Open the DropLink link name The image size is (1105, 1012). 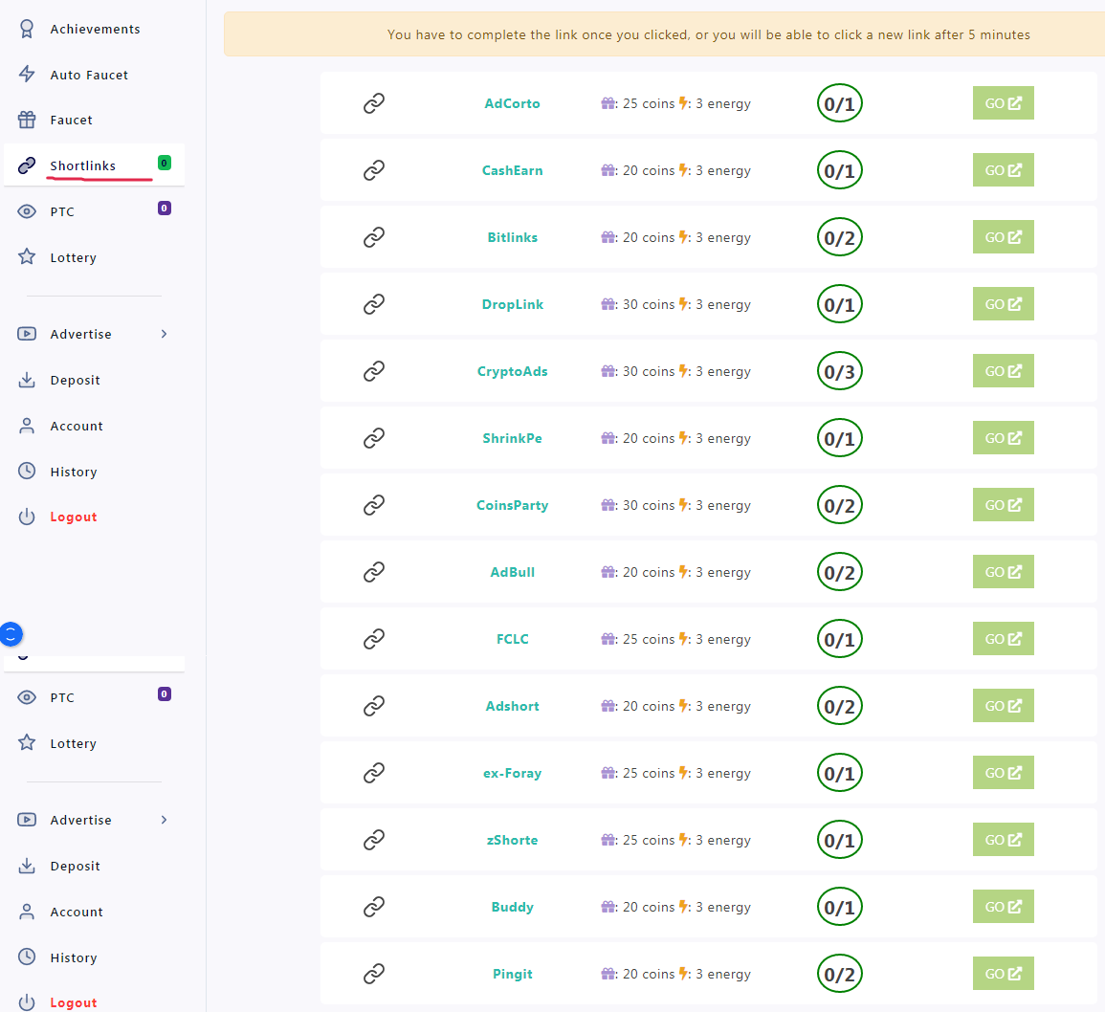point(513,304)
